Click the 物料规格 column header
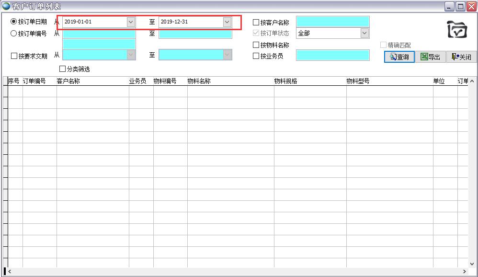The image size is (478, 277). [285, 81]
